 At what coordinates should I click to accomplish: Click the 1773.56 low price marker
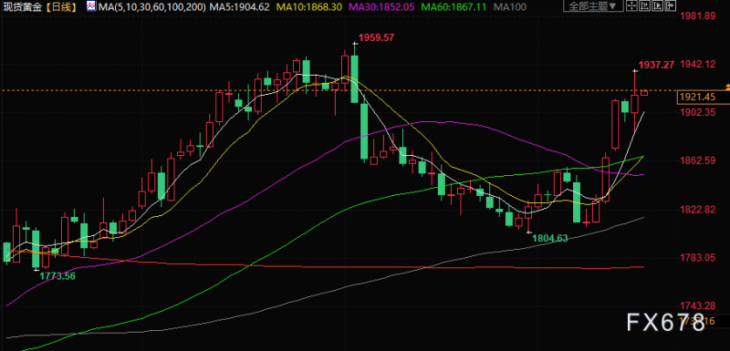[x=57, y=275]
